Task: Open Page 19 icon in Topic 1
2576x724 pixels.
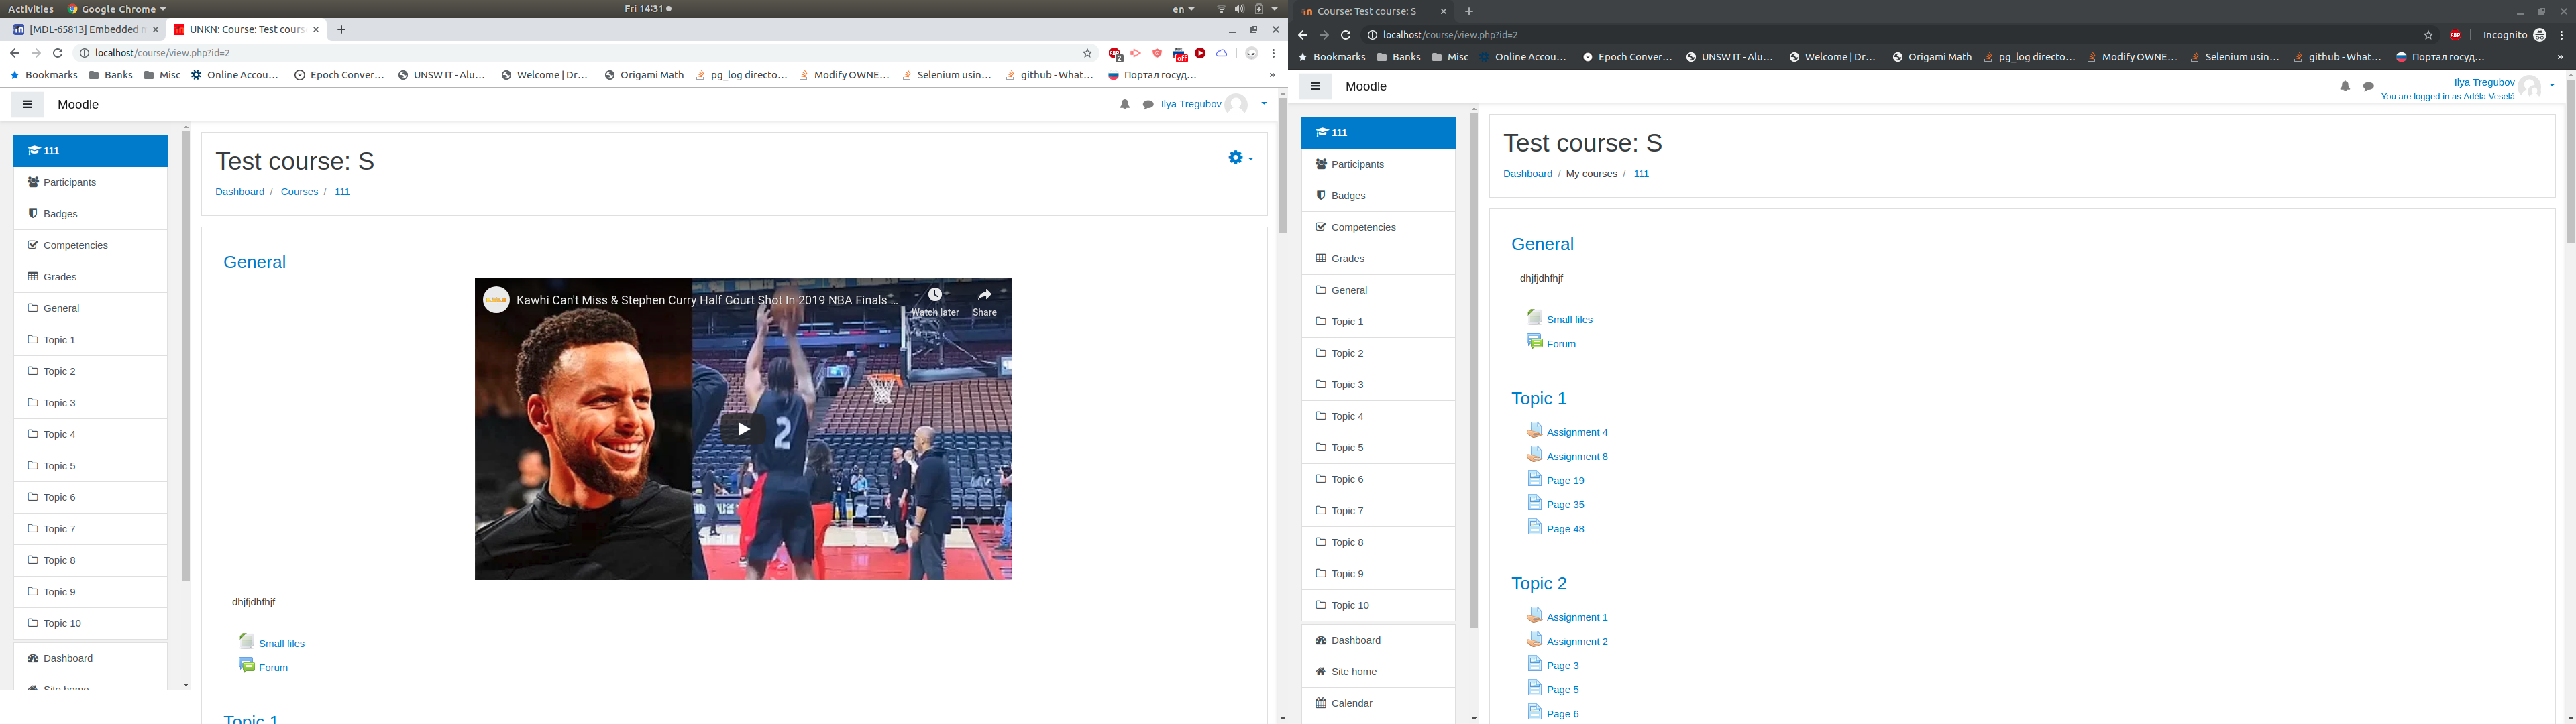Action: [1534, 478]
